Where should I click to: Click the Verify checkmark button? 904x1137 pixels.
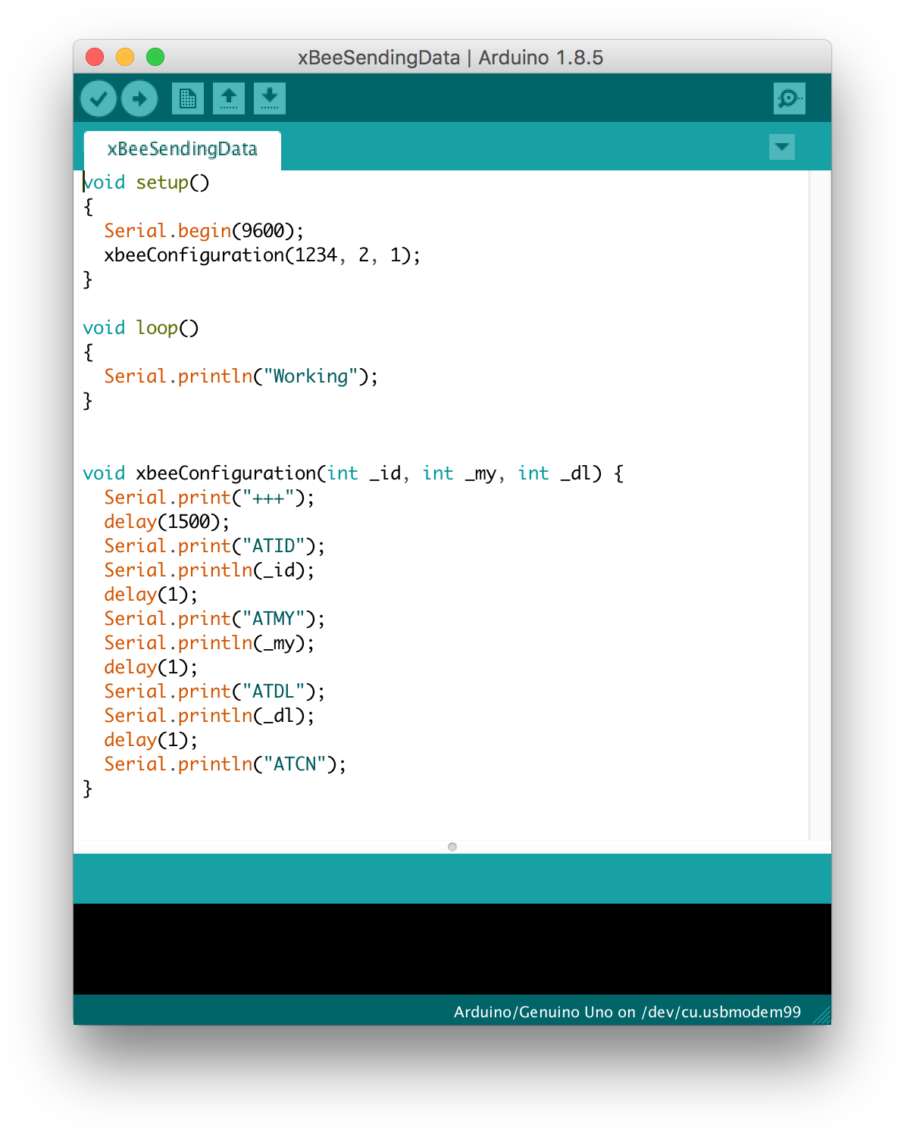tap(99, 98)
